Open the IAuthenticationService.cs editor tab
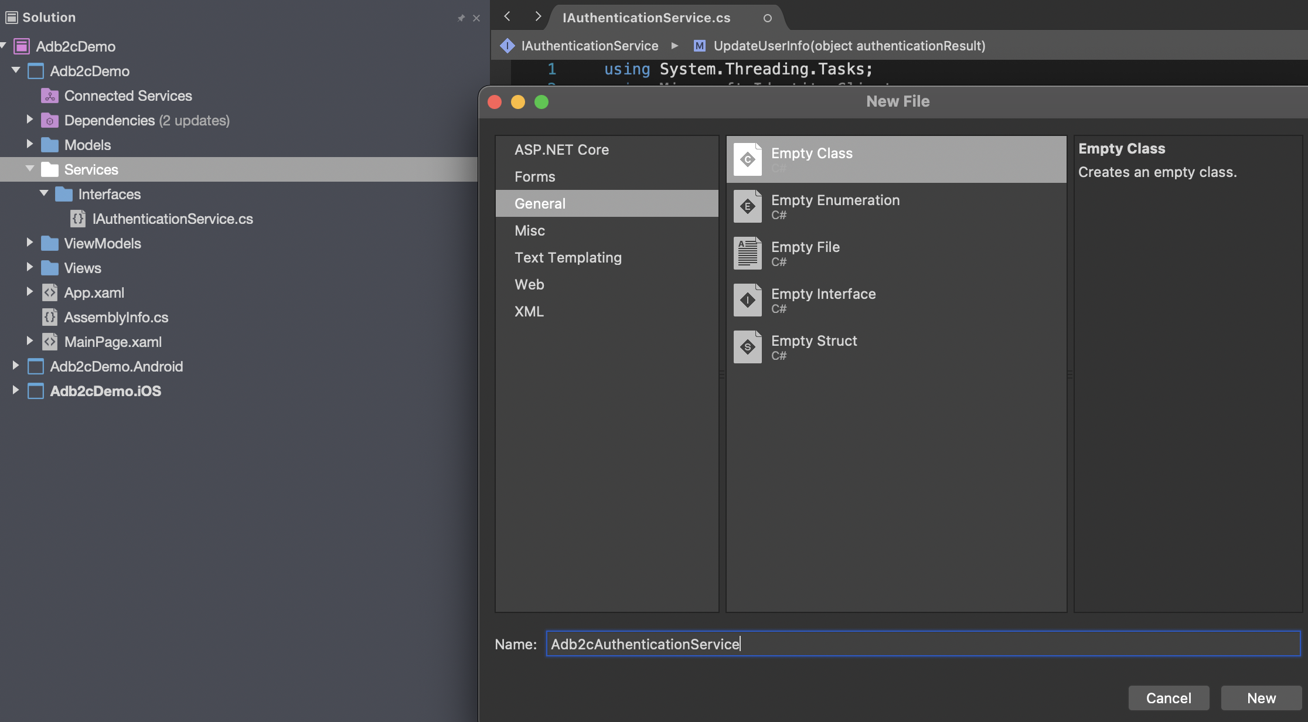This screenshot has height=722, width=1308. pyautogui.click(x=646, y=18)
